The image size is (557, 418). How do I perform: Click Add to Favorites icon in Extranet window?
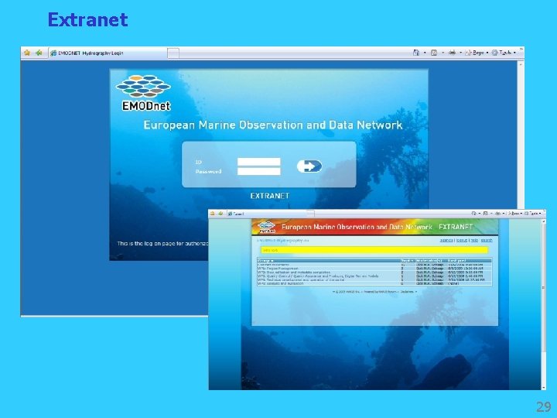(220, 214)
